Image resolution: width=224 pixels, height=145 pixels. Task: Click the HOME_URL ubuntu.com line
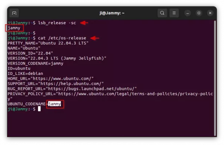tap(50, 79)
